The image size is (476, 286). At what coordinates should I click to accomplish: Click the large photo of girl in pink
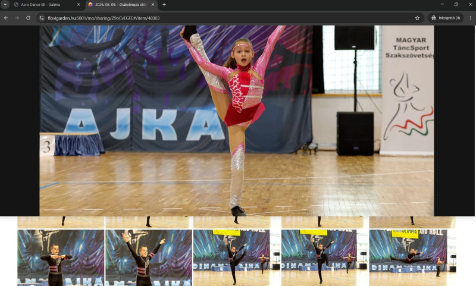[x=236, y=121]
